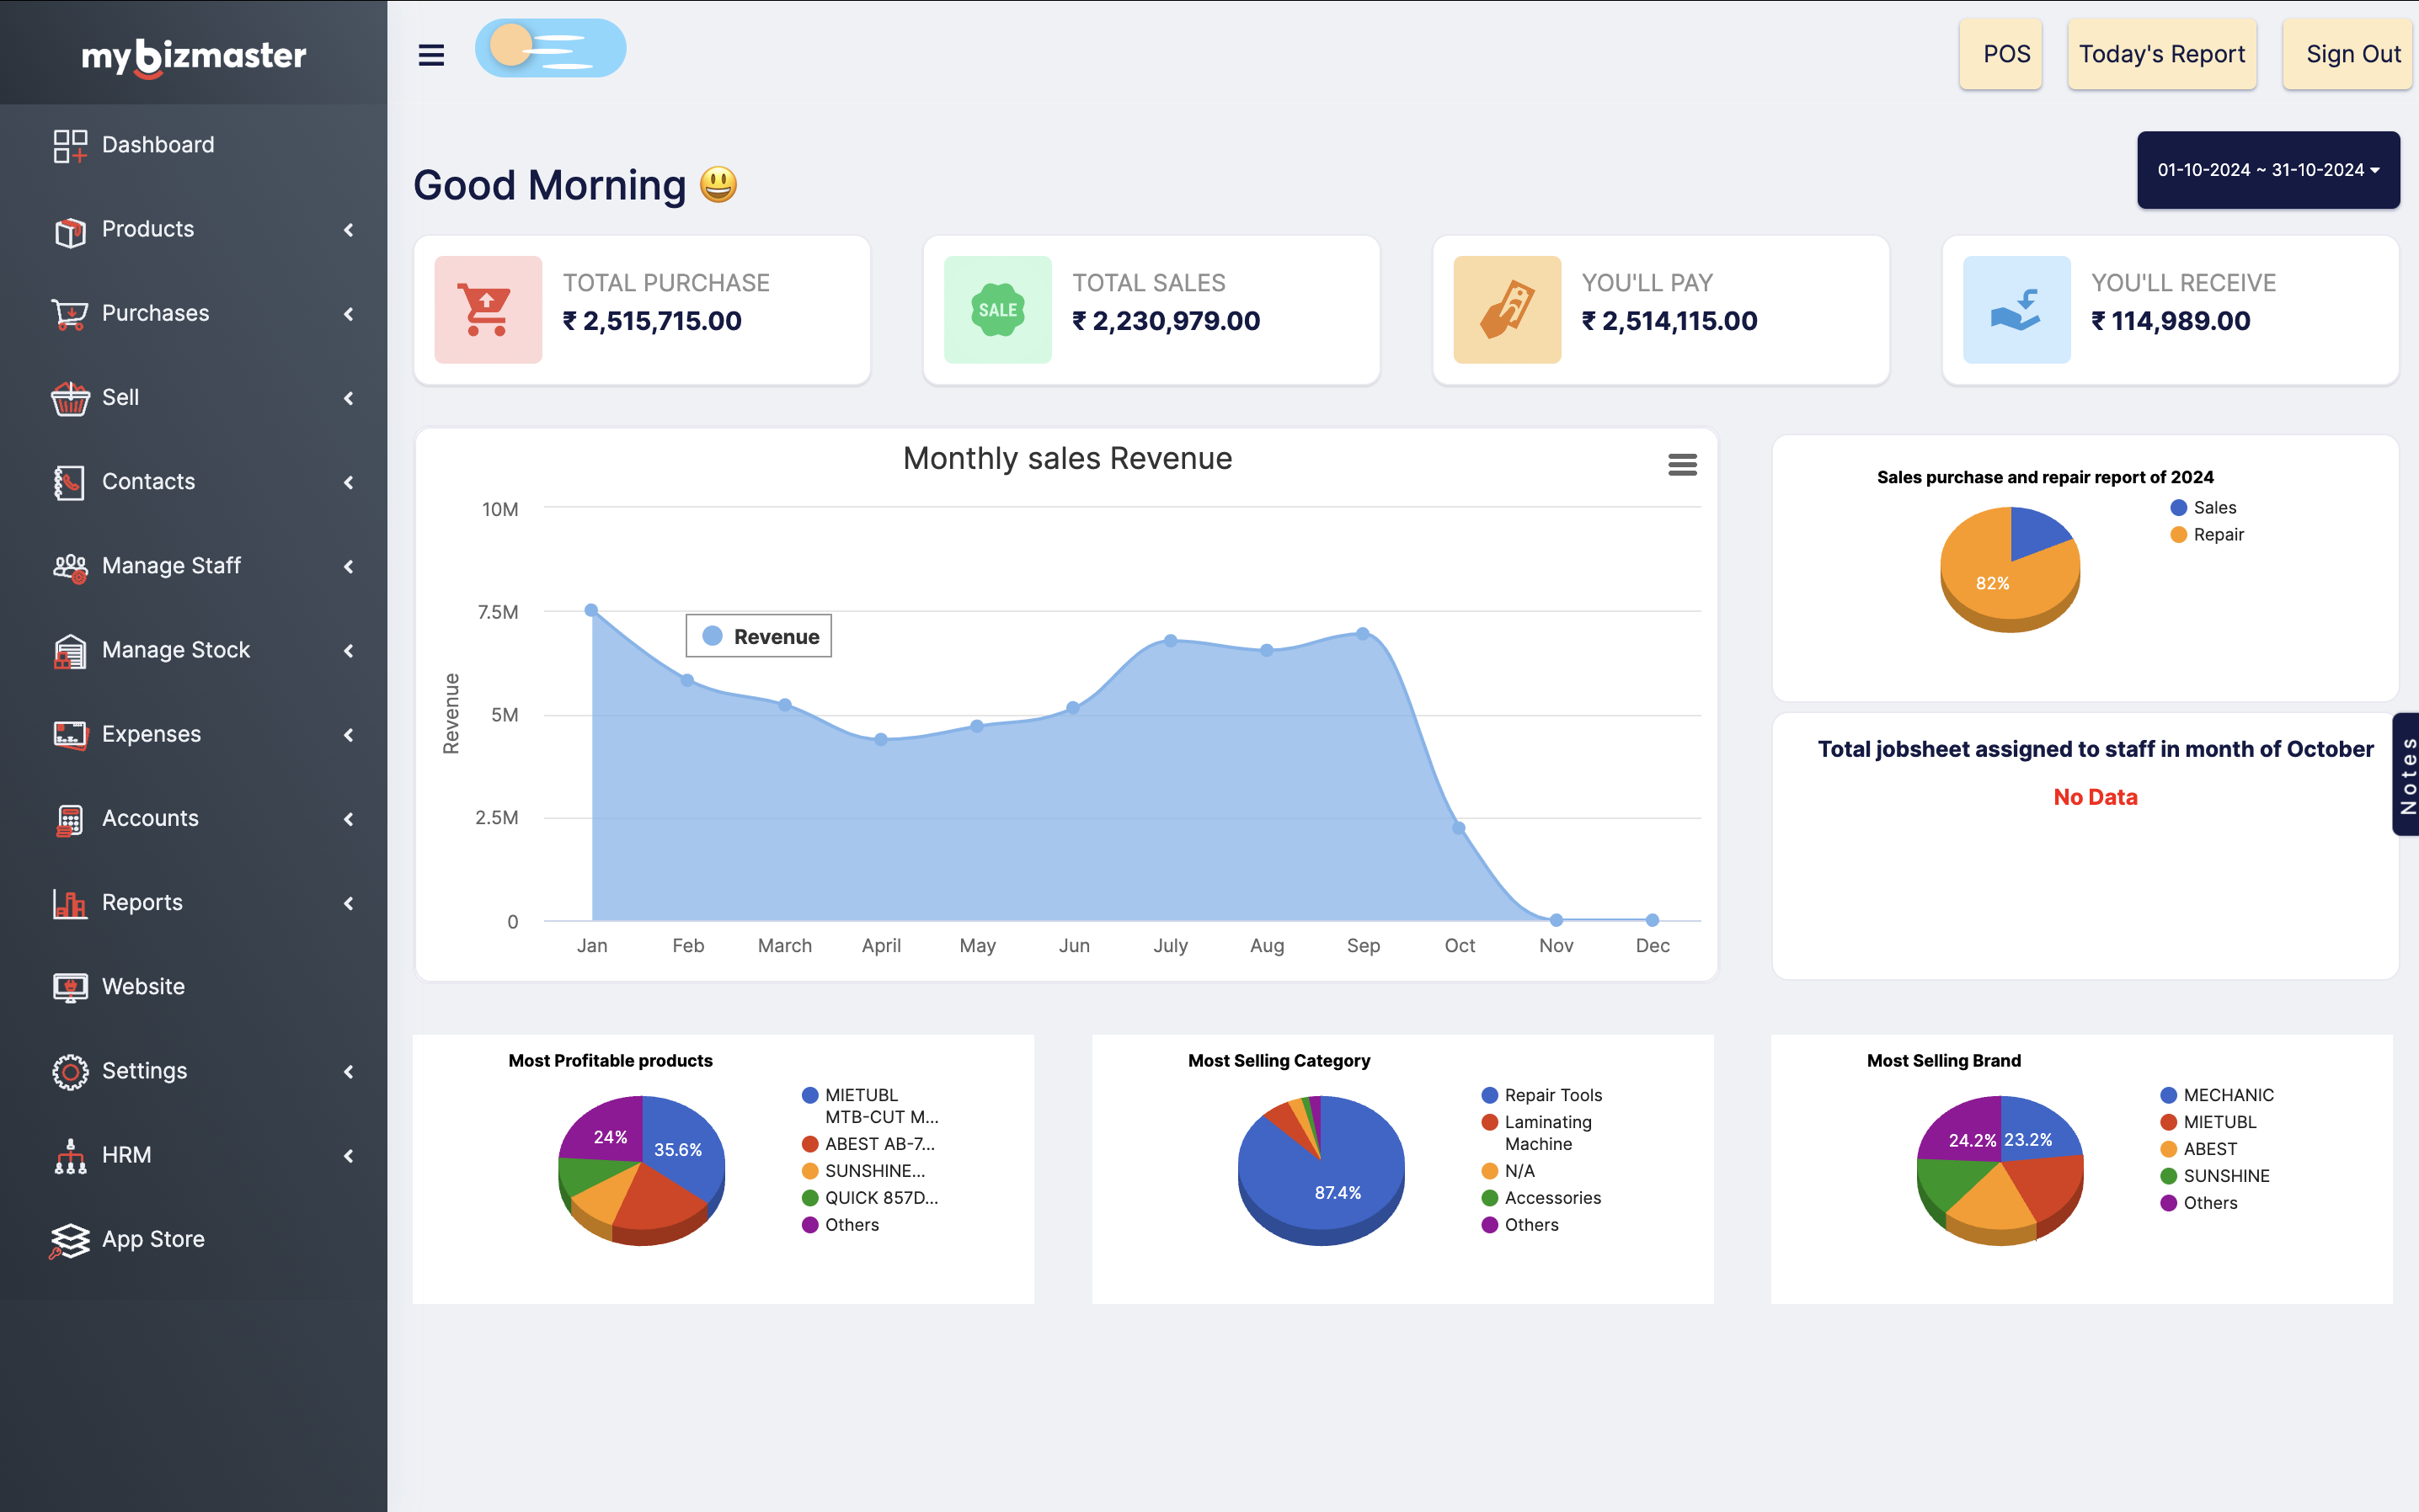Screen dimensions: 2419x1512
Task: Toggle Laminating Machine legend entry
Action: (1538, 1133)
